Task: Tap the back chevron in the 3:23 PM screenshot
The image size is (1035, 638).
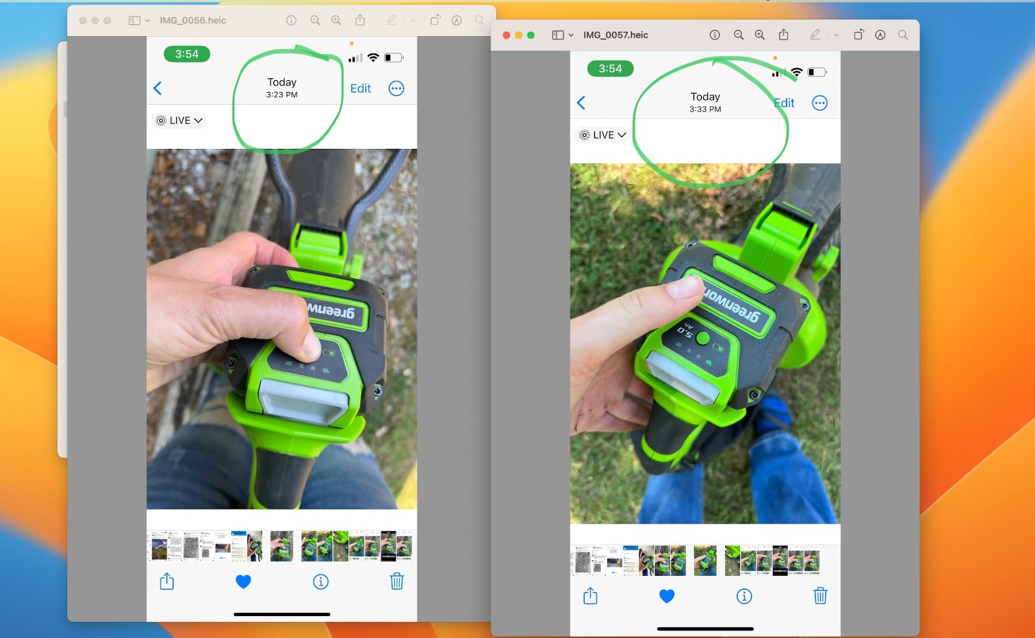Action: (x=158, y=88)
